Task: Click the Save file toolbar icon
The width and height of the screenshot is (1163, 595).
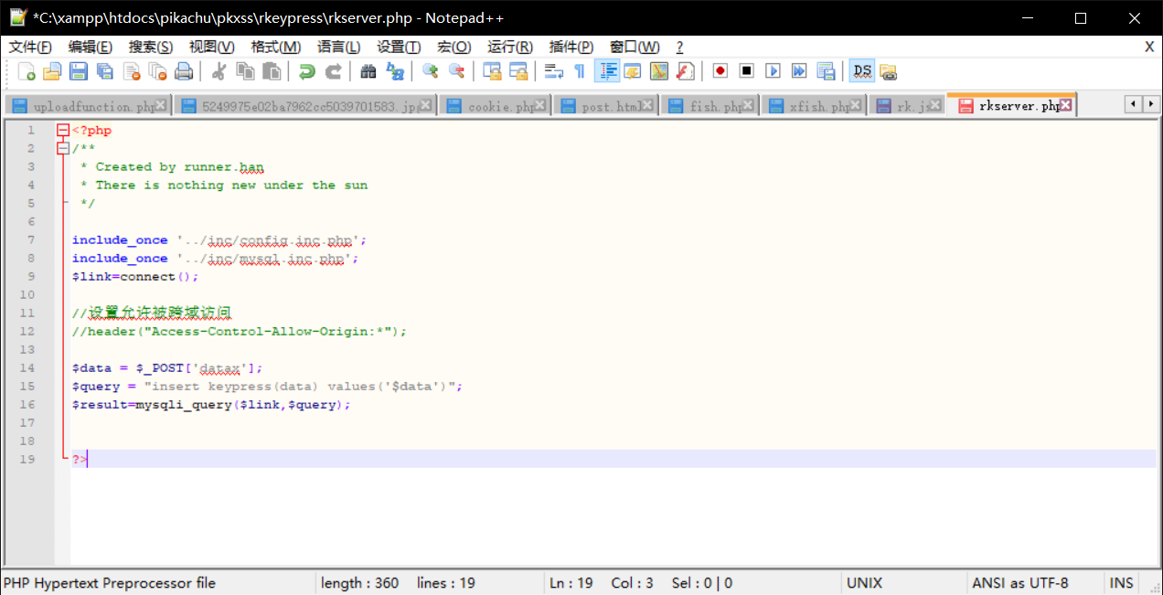Action: [79, 71]
